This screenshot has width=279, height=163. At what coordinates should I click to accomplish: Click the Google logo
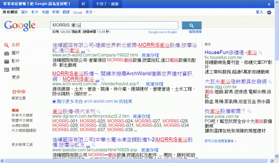(20, 26)
